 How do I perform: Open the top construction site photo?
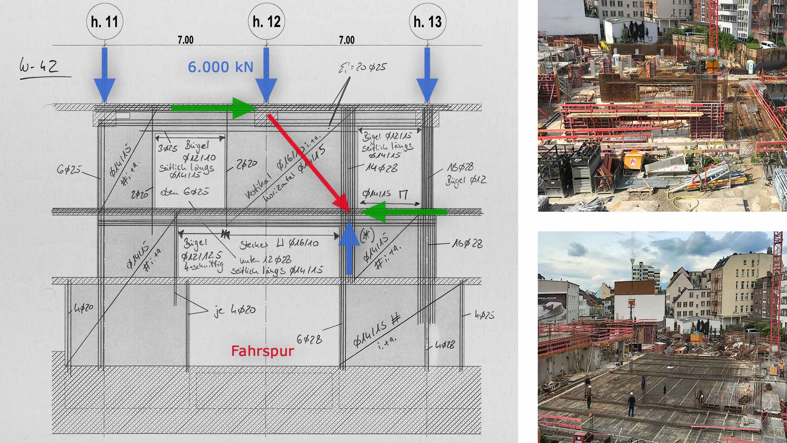662,106
